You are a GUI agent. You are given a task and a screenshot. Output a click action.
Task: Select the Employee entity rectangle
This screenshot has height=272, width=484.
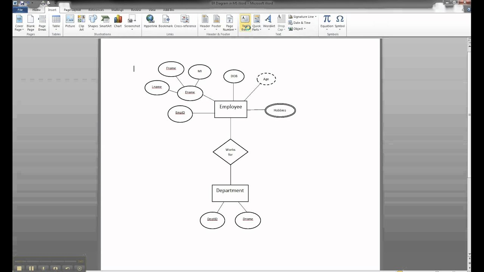pos(231,109)
